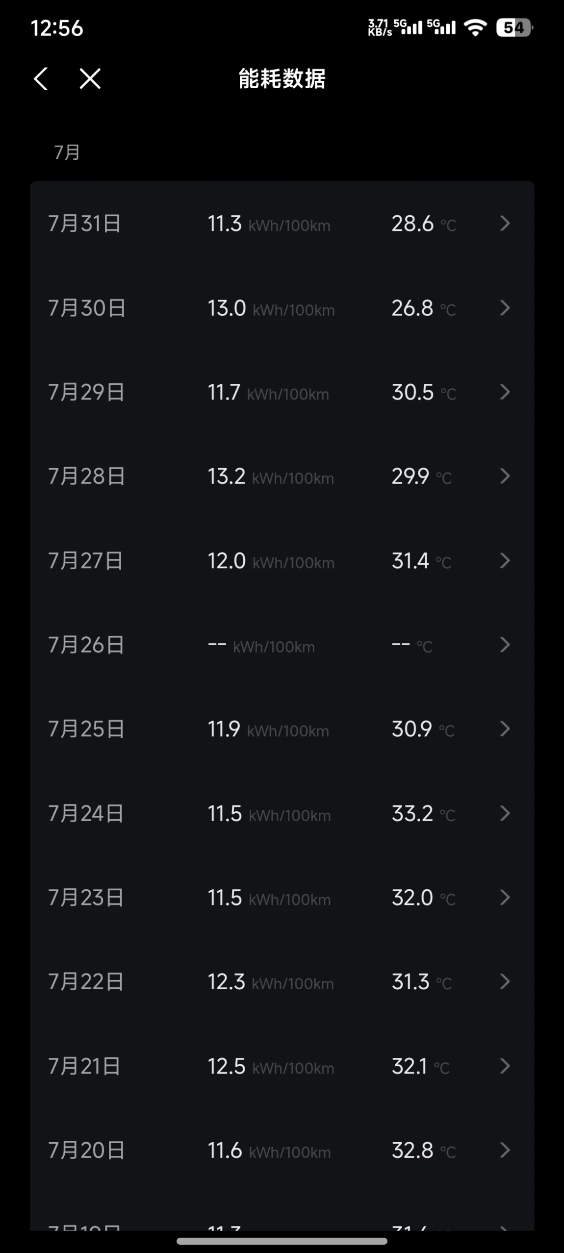The width and height of the screenshot is (564, 1253).
Task: Tap the back arrow icon
Action: click(x=41, y=78)
